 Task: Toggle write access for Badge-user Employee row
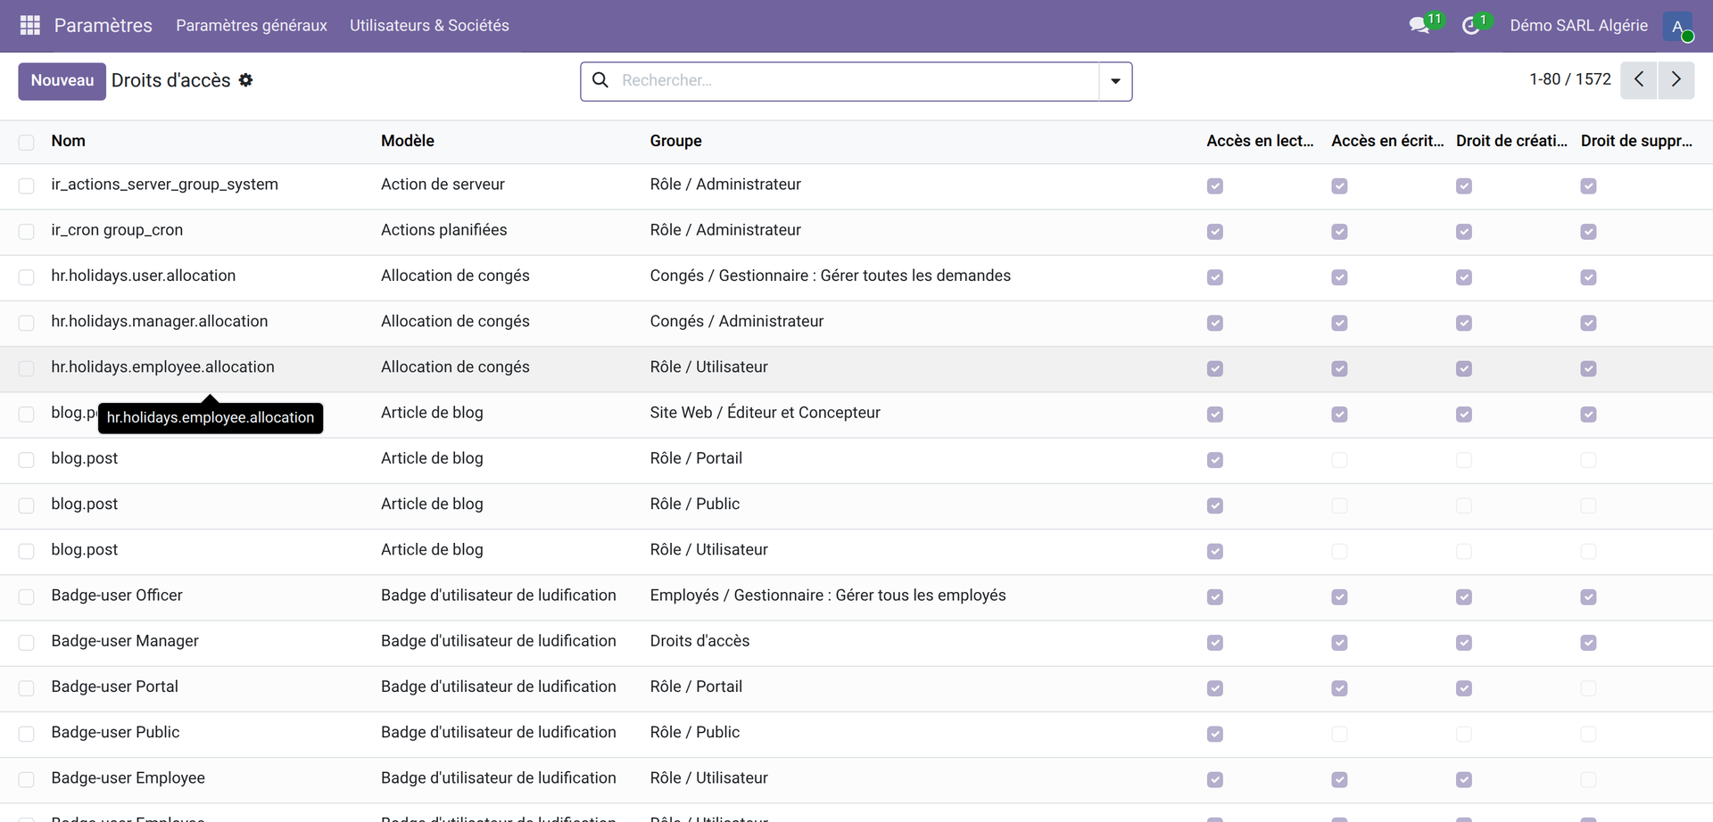tap(1339, 780)
